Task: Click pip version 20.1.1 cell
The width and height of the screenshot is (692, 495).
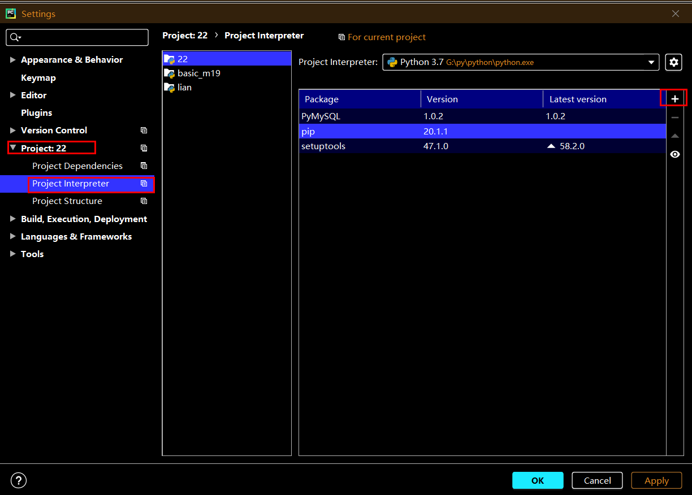Action: point(436,132)
